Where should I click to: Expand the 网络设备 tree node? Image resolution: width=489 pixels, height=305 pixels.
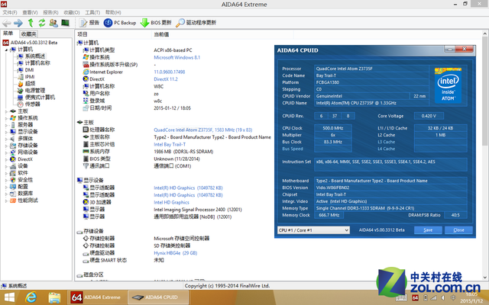coord(6,152)
